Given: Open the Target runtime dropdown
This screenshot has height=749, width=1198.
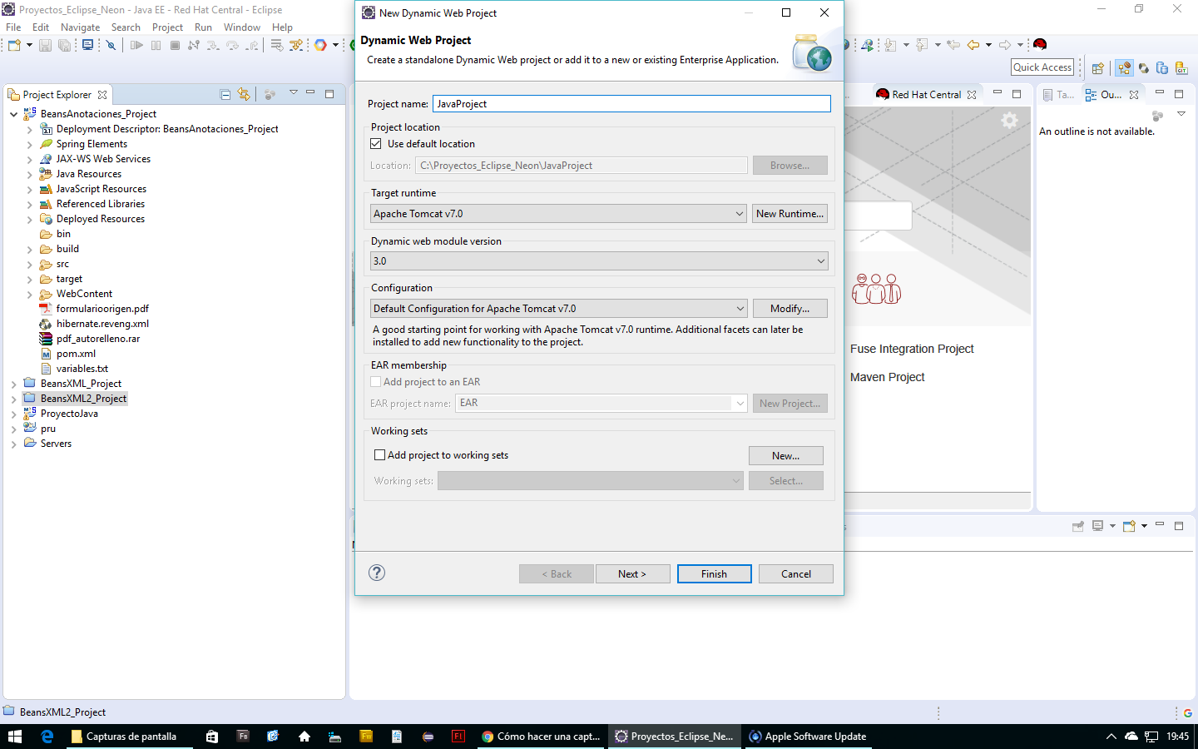Looking at the screenshot, I should (x=557, y=214).
